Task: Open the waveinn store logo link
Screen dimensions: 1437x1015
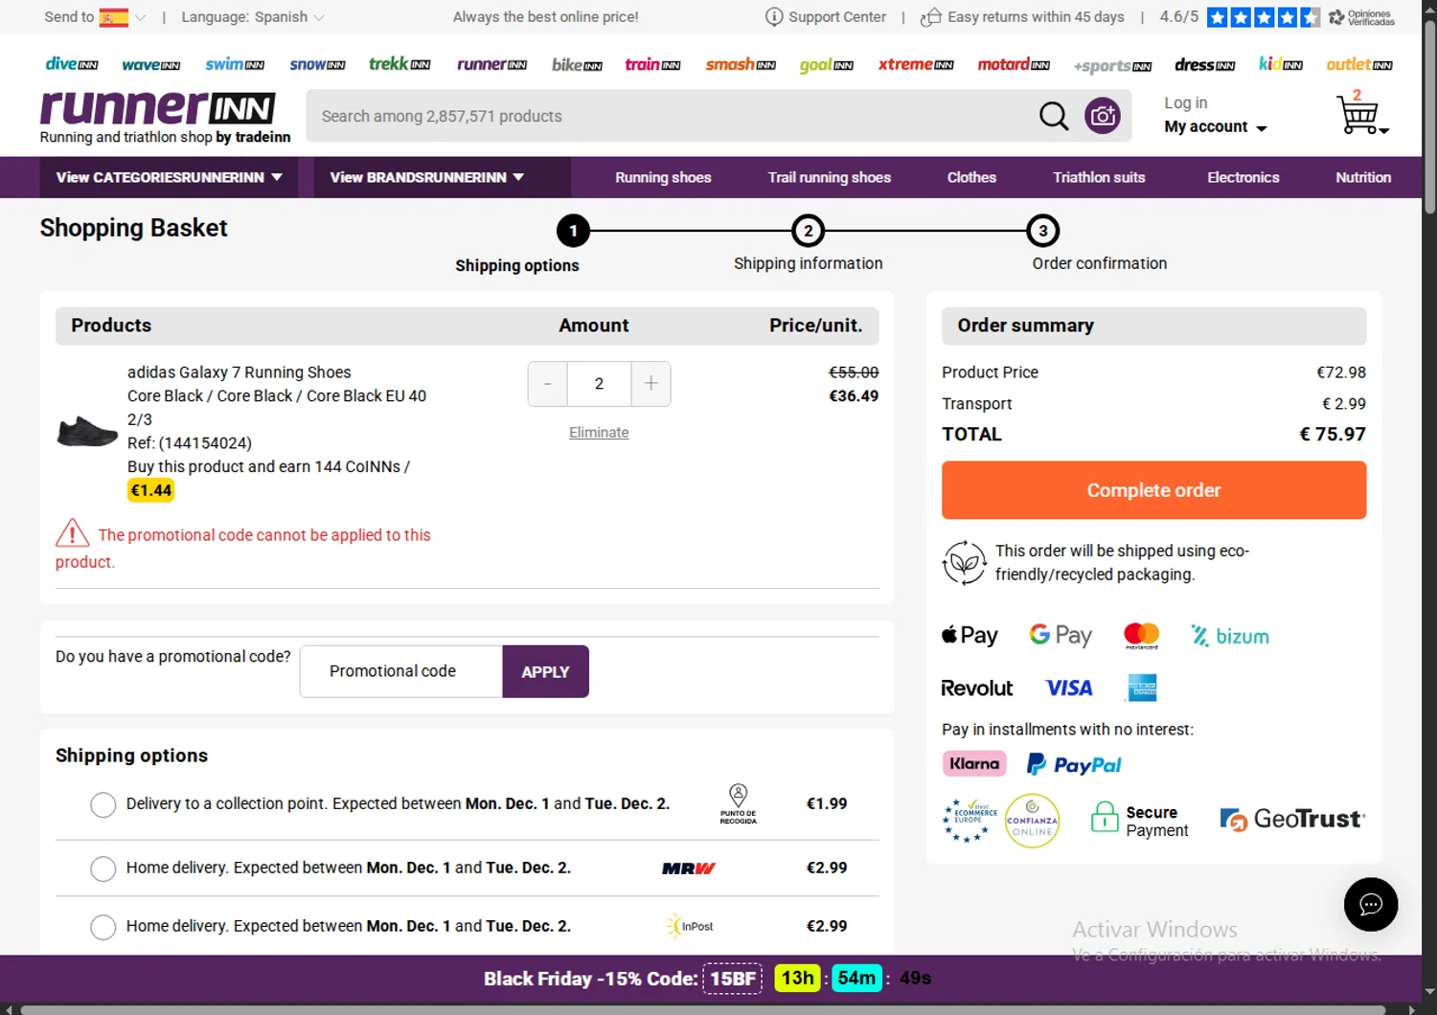Action: pos(150,65)
